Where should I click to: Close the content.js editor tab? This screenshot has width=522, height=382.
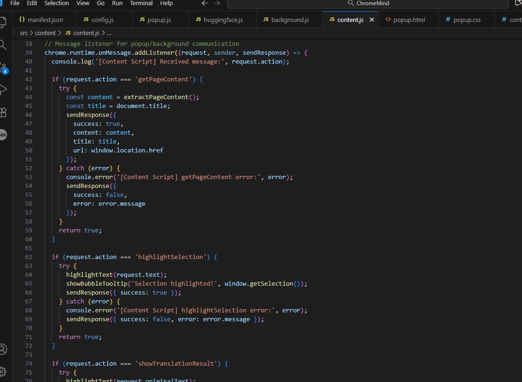(x=372, y=20)
